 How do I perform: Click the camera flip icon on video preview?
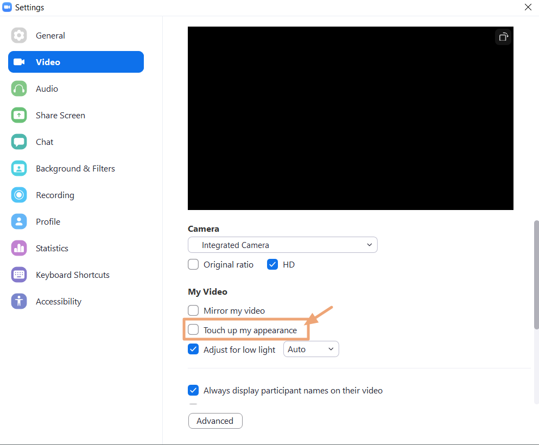click(x=503, y=37)
